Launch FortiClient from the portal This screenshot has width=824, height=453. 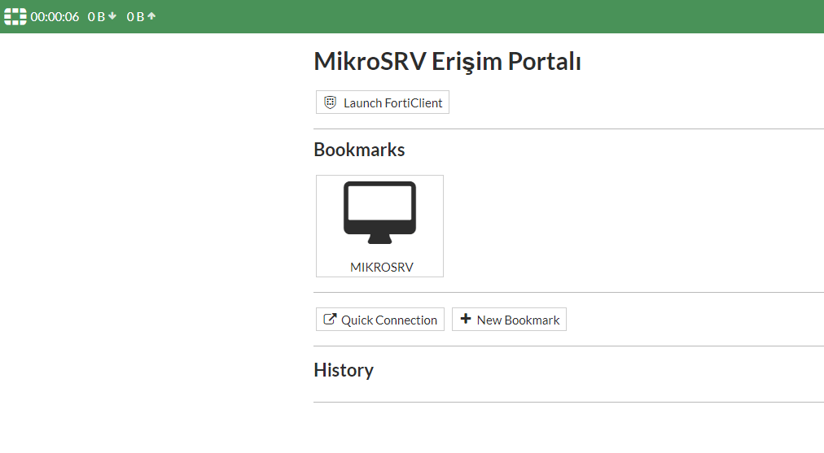(x=383, y=102)
